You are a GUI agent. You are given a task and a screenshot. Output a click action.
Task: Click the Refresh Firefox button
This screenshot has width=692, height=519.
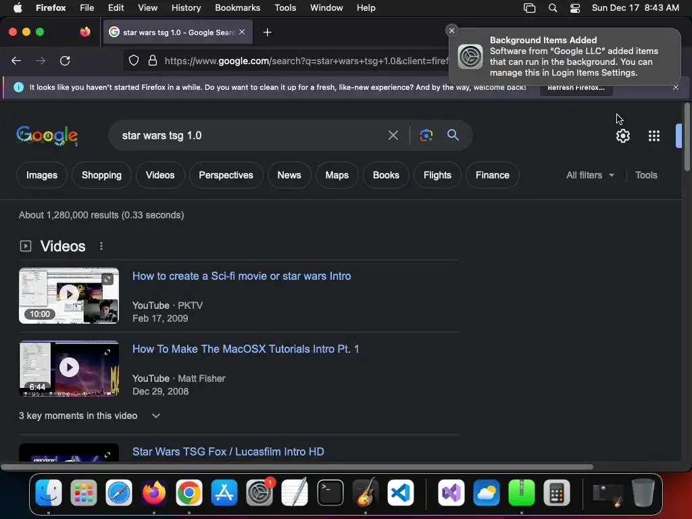pos(576,88)
